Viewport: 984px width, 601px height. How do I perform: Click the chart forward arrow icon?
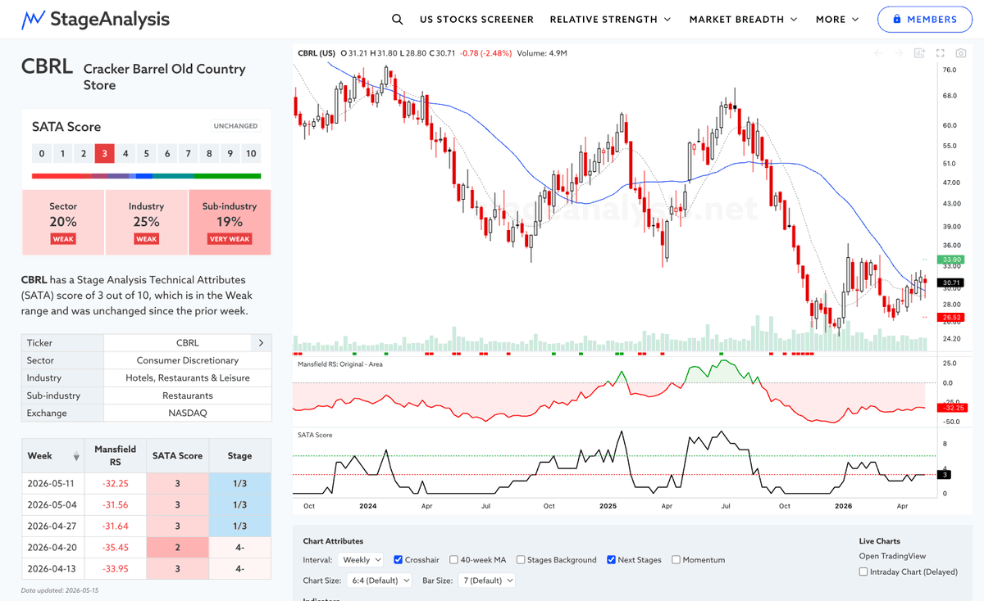coord(899,53)
